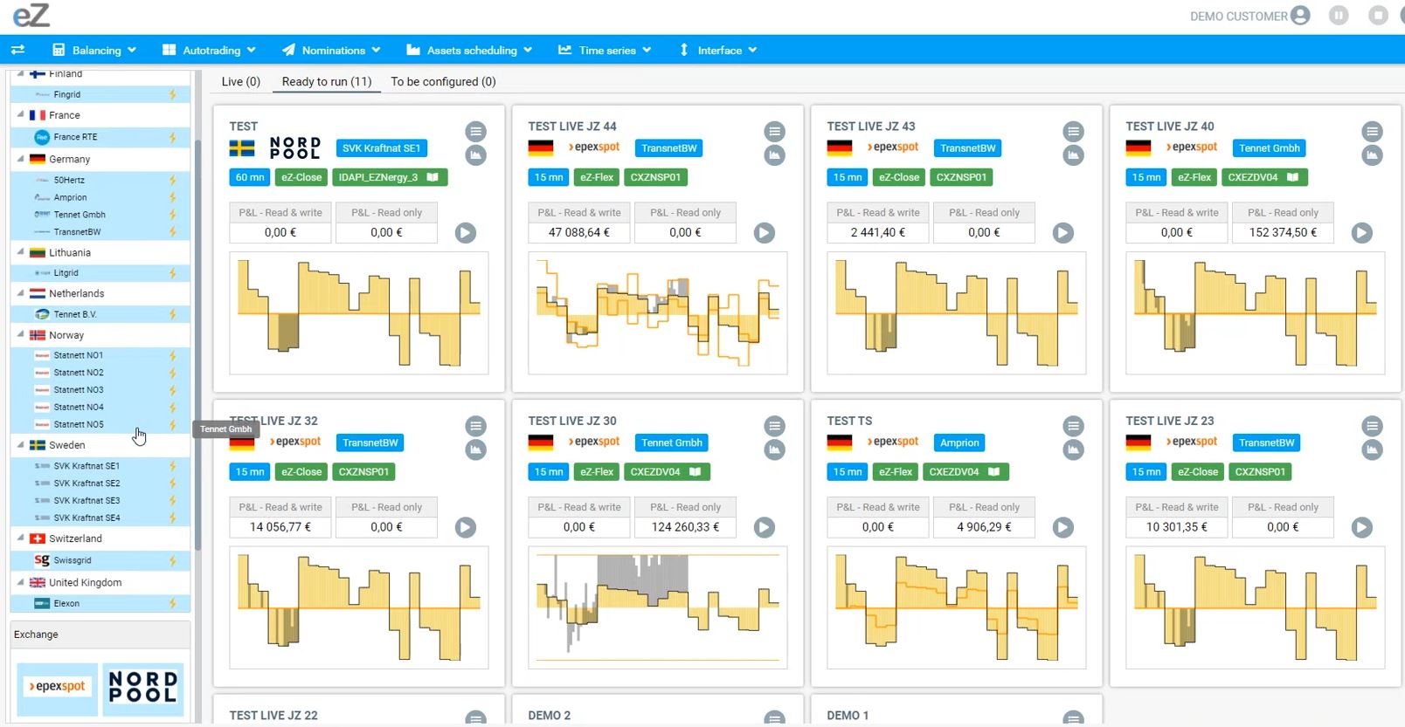The height and width of the screenshot is (727, 1405).
Task: Open the TEST LIVE JZ 30 chart thumbnail
Action: pyautogui.click(x=657, y=607)
